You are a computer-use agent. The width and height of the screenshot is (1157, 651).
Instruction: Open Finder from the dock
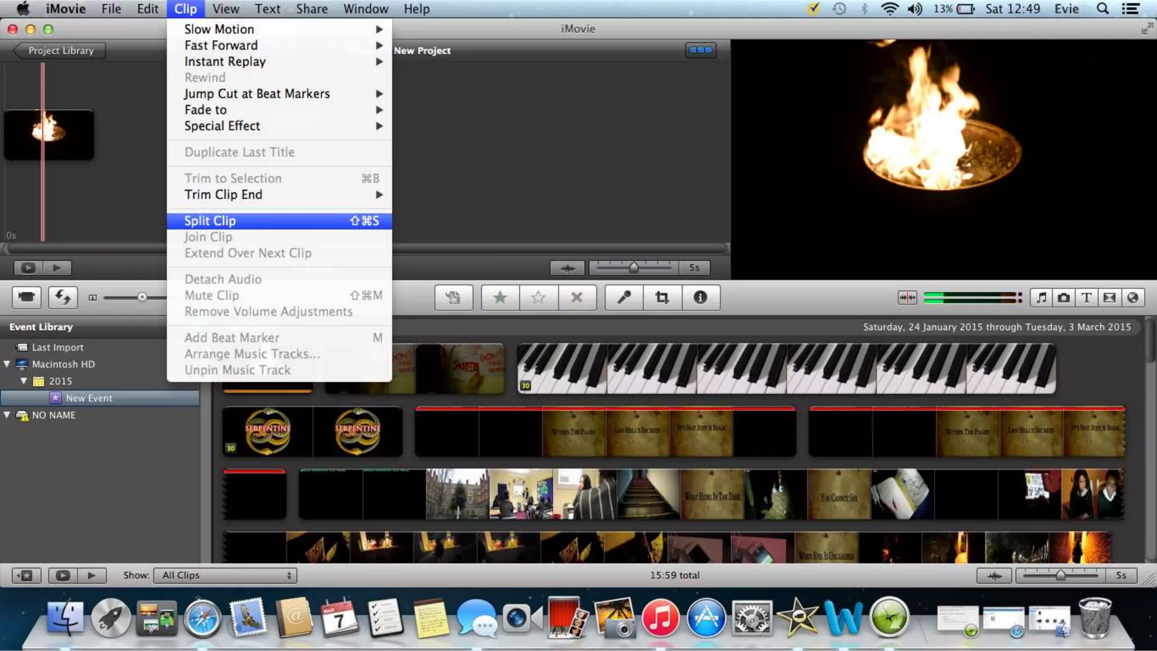[x=65, y=618]
